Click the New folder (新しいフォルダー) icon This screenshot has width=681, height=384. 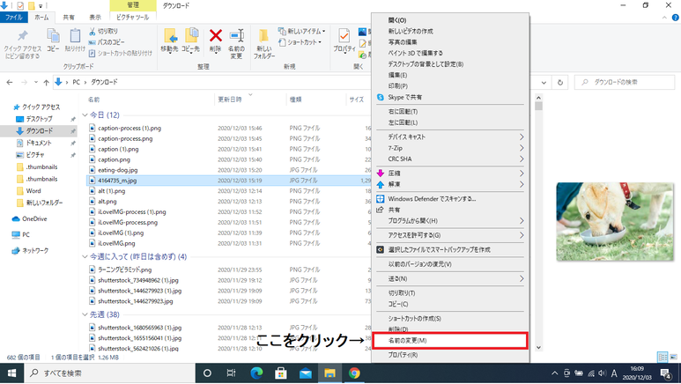coord(263,36)
